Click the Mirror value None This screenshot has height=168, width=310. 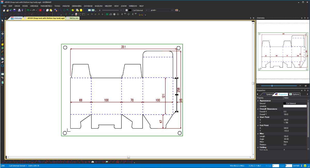[286, 142]
